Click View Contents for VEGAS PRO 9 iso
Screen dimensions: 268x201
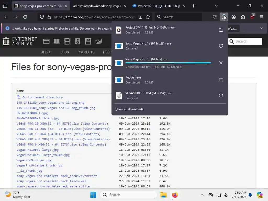coord(92,144)
